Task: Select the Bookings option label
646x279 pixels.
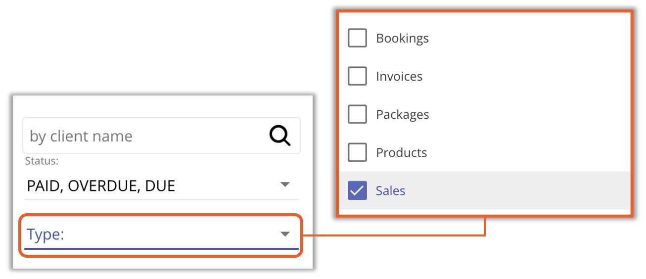Action: click(402, 38)
